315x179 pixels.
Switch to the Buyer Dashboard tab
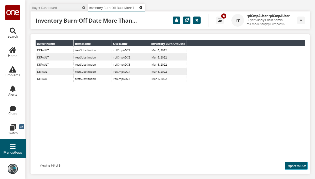tap(56, 8)
